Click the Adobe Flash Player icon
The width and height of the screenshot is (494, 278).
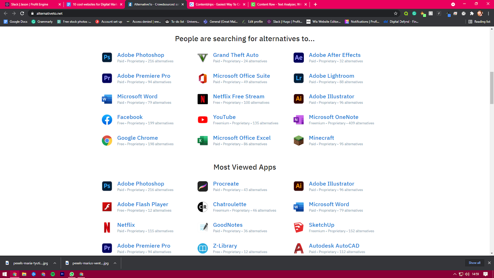(107, 207)
